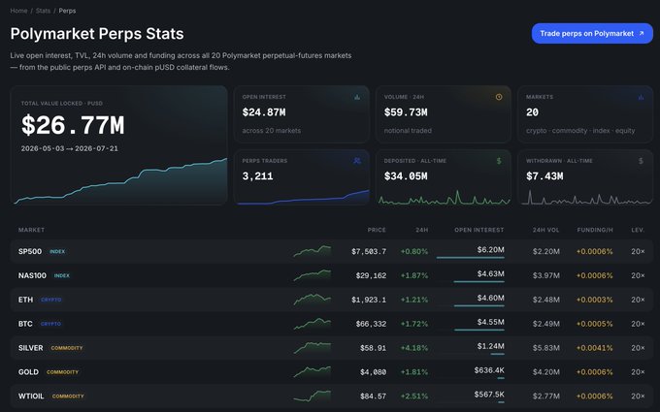660x412 pixels.
Task: Open the WTIOIL market row
Action: [x=332, y=396]
